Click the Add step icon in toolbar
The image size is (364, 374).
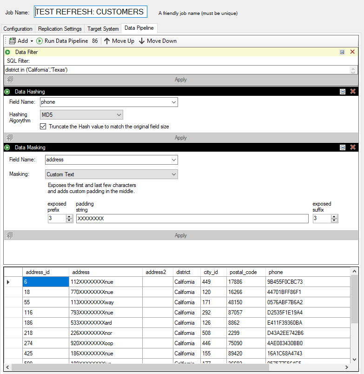tap(13, 41)
